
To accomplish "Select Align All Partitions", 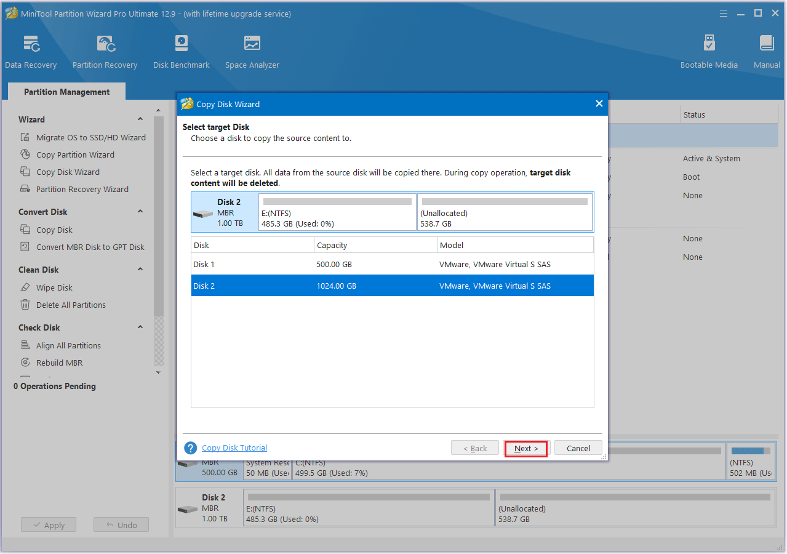I will pos(68,345).
